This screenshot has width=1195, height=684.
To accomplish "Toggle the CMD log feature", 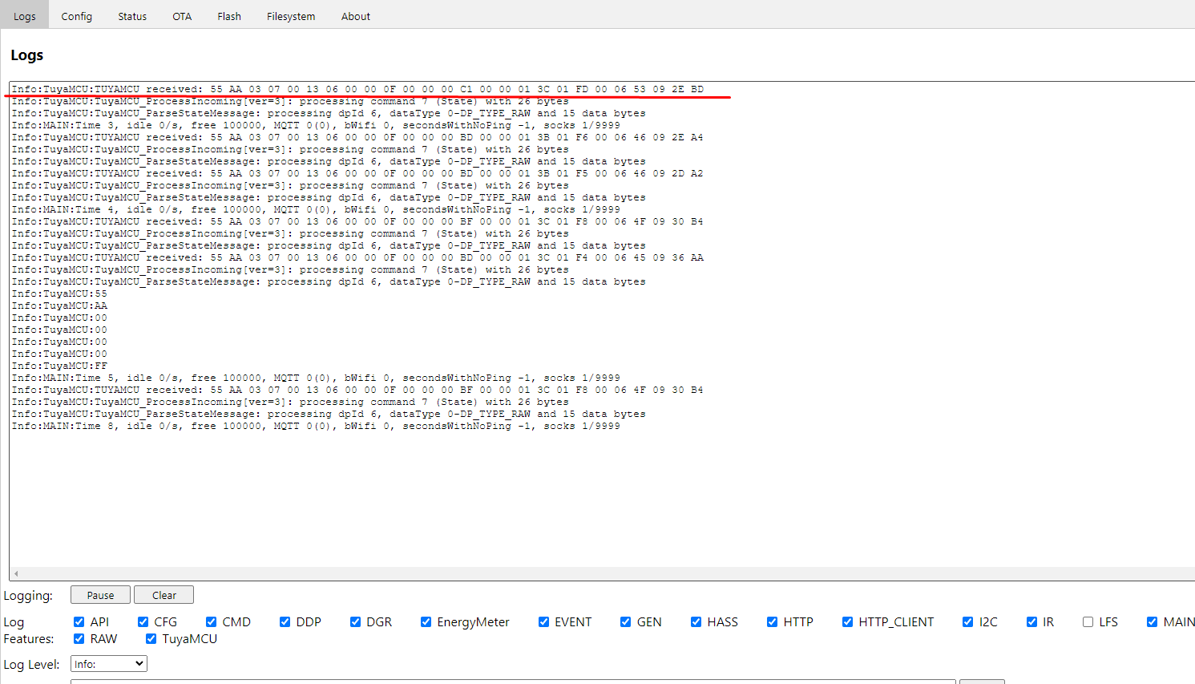I will pos(211,621).
